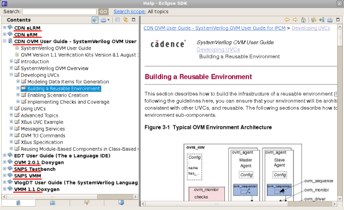Open Developing UVCs breadcrumb link

(311, 28)
